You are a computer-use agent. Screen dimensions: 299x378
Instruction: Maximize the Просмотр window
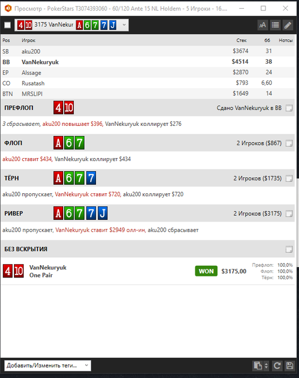(x=263, y=9)
